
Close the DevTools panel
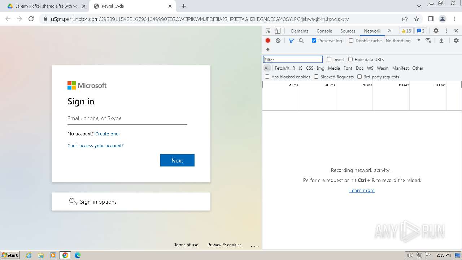(456, 31)
